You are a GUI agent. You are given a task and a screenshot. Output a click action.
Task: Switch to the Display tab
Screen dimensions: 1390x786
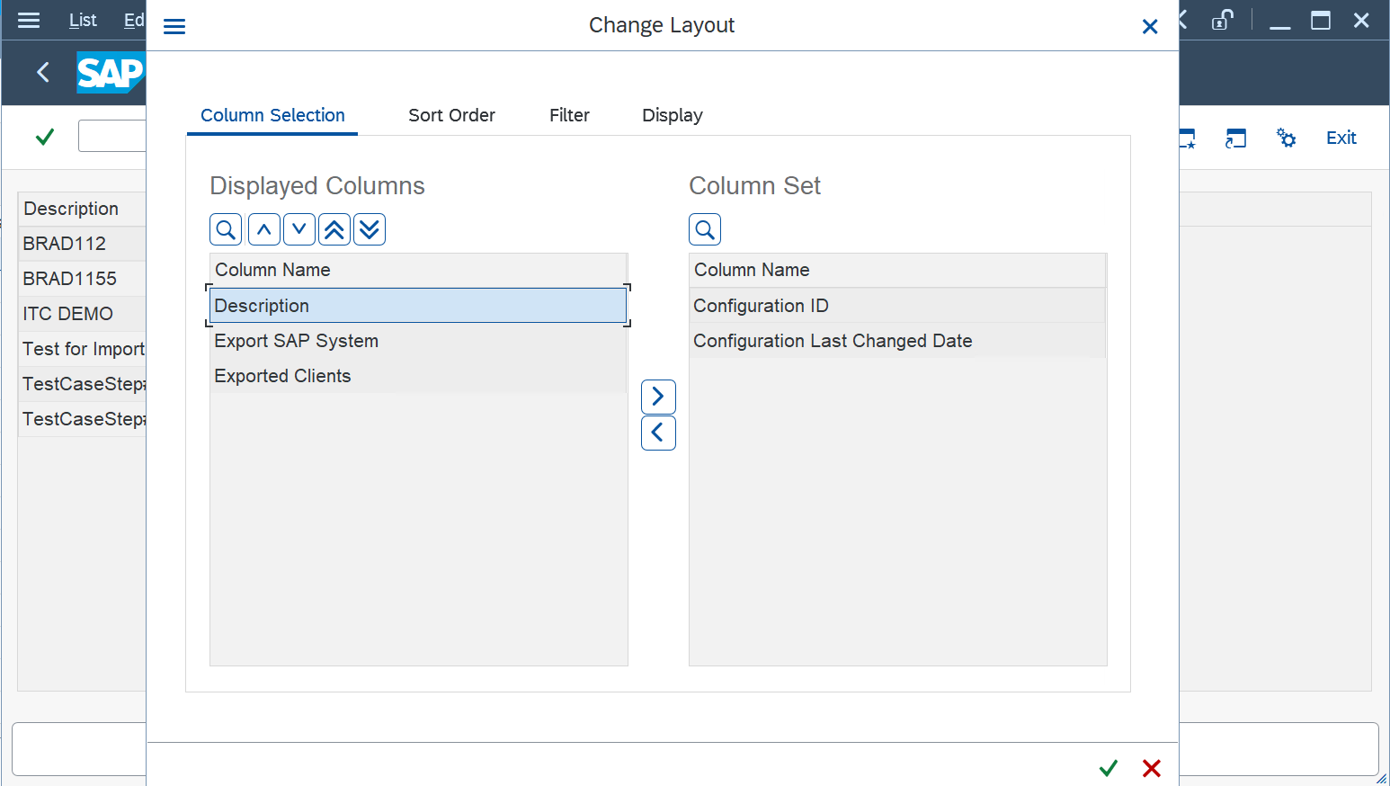[x=672, y=115]
